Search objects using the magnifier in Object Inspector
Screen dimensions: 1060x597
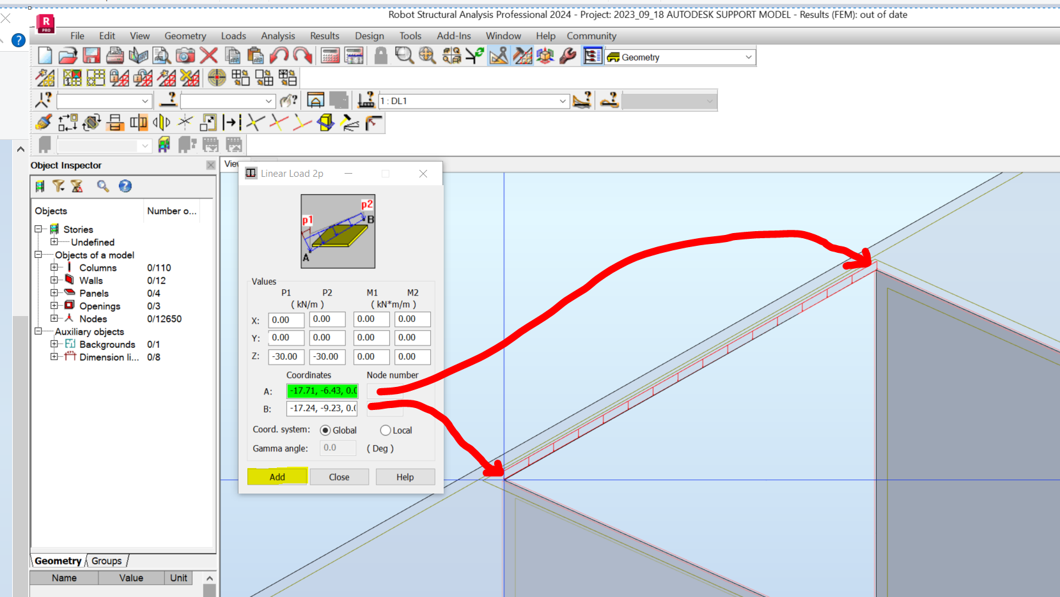102,186
